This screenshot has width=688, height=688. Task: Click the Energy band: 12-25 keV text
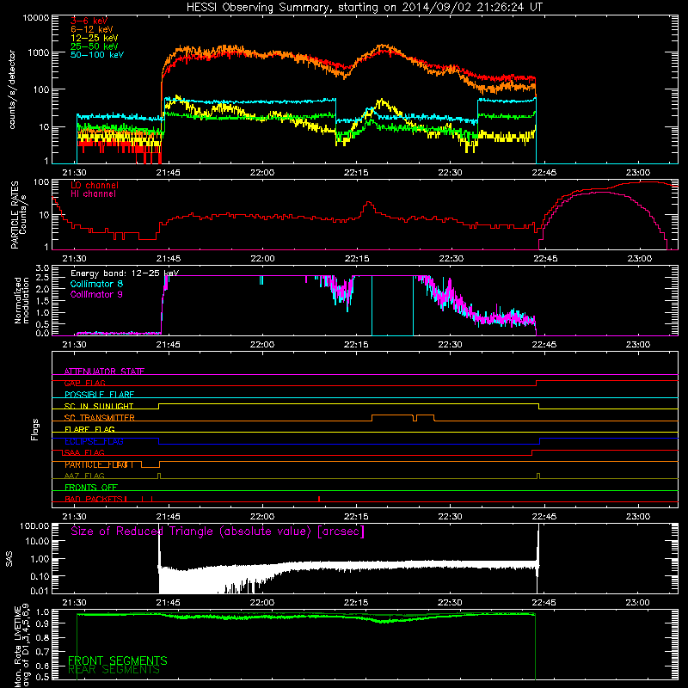(x=125, y=273)
